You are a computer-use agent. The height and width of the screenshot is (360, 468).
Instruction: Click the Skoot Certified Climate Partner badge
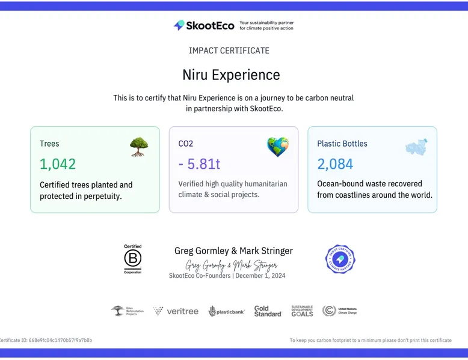click(x=340, y=259)
